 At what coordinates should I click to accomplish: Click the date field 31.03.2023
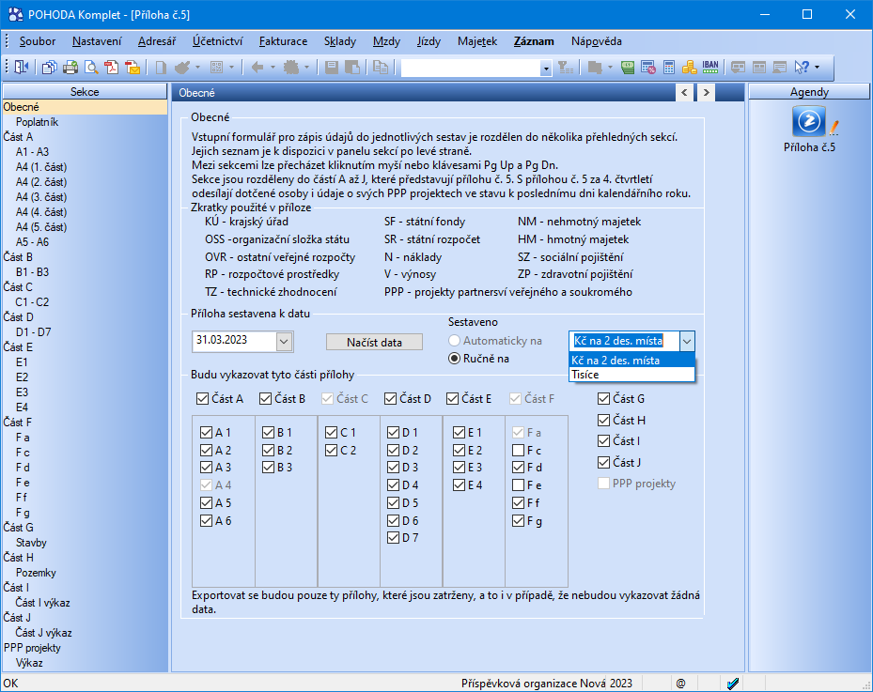(234, 341)
